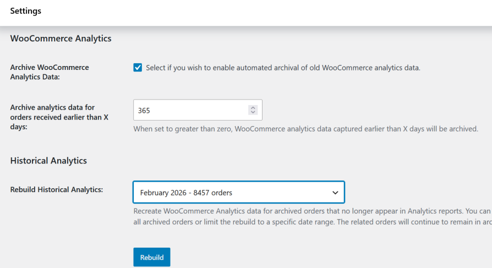The width and height of the screenshot is (492, 268).
Task: Click the Settings page title
Action: (26, 11)
